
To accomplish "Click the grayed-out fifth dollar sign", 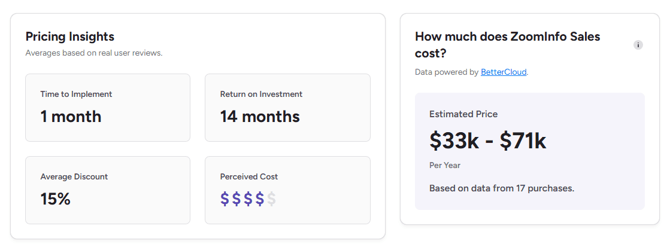I will click(x=271, y=199).
